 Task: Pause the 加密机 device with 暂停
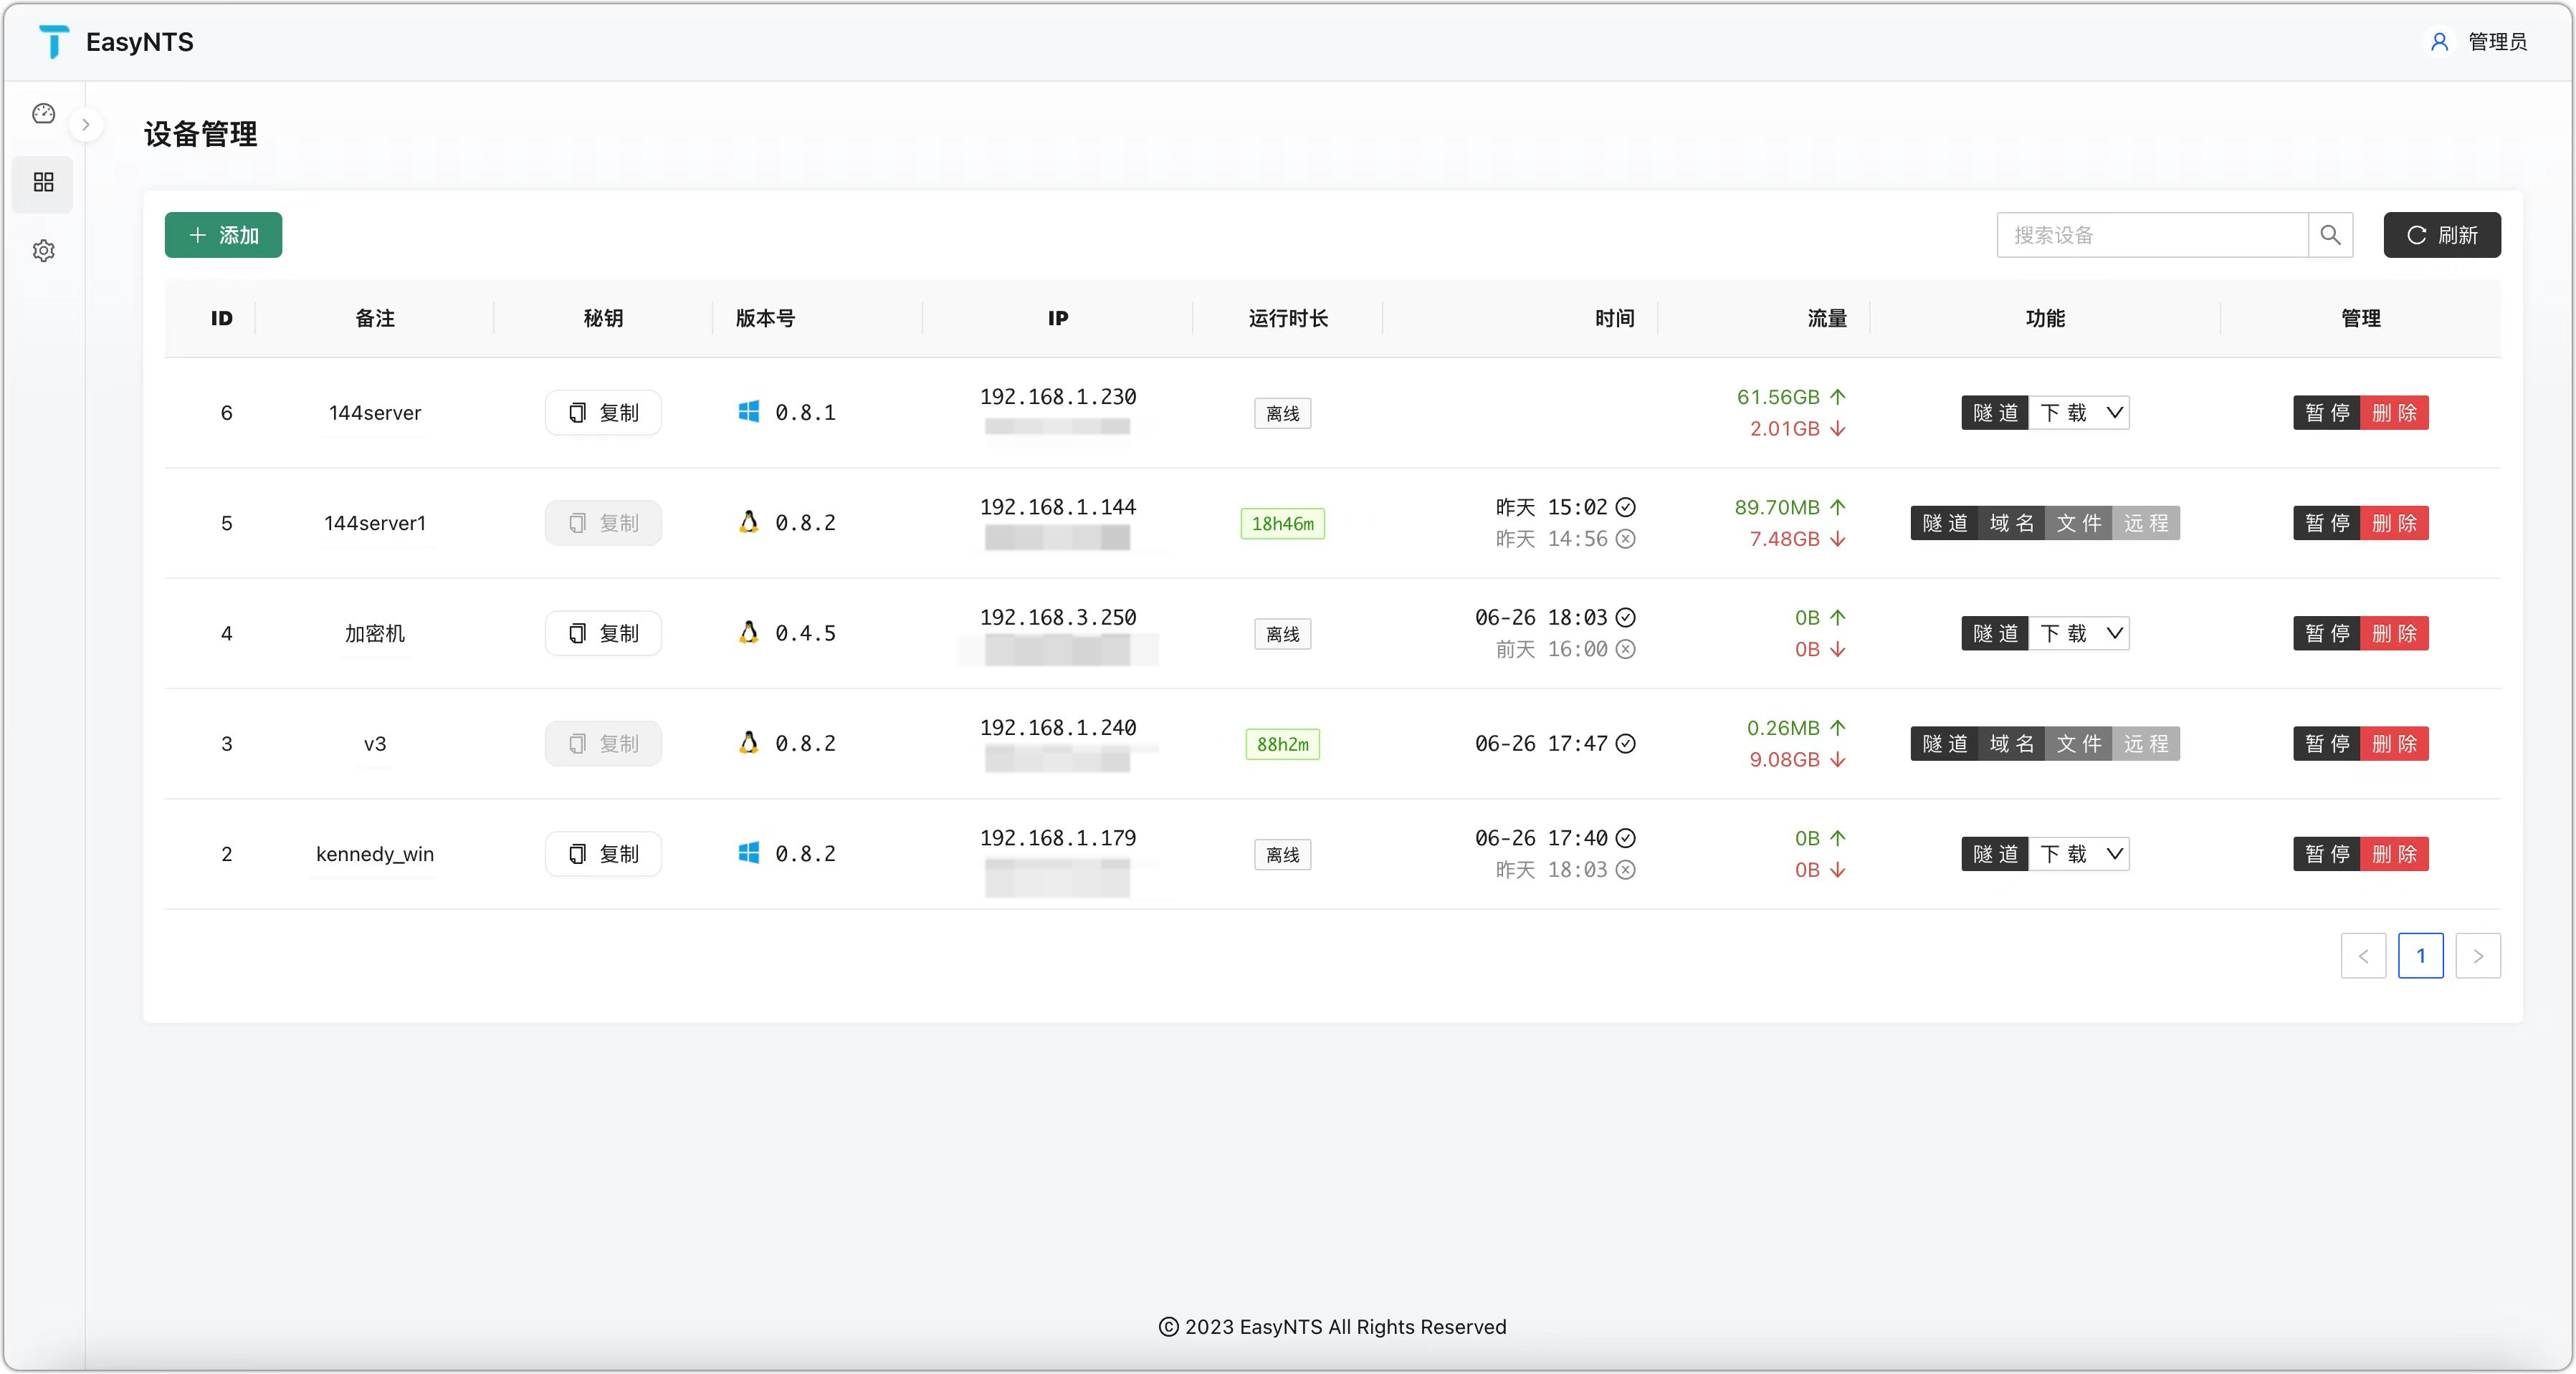2327,633
